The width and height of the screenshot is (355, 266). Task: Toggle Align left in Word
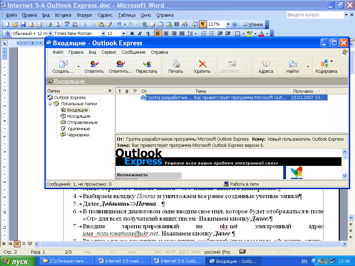158,34
